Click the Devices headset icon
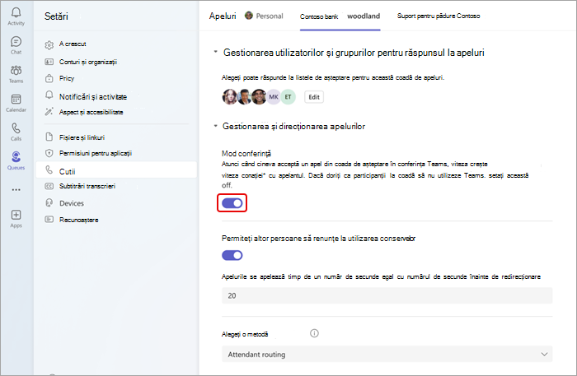This screenshot has height=376, width=577. click(x=49, y=203)
